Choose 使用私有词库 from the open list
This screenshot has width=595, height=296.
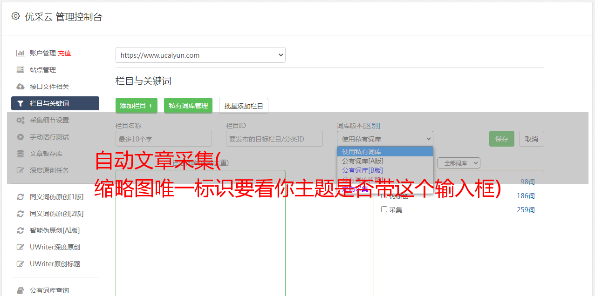coord(385,152)
